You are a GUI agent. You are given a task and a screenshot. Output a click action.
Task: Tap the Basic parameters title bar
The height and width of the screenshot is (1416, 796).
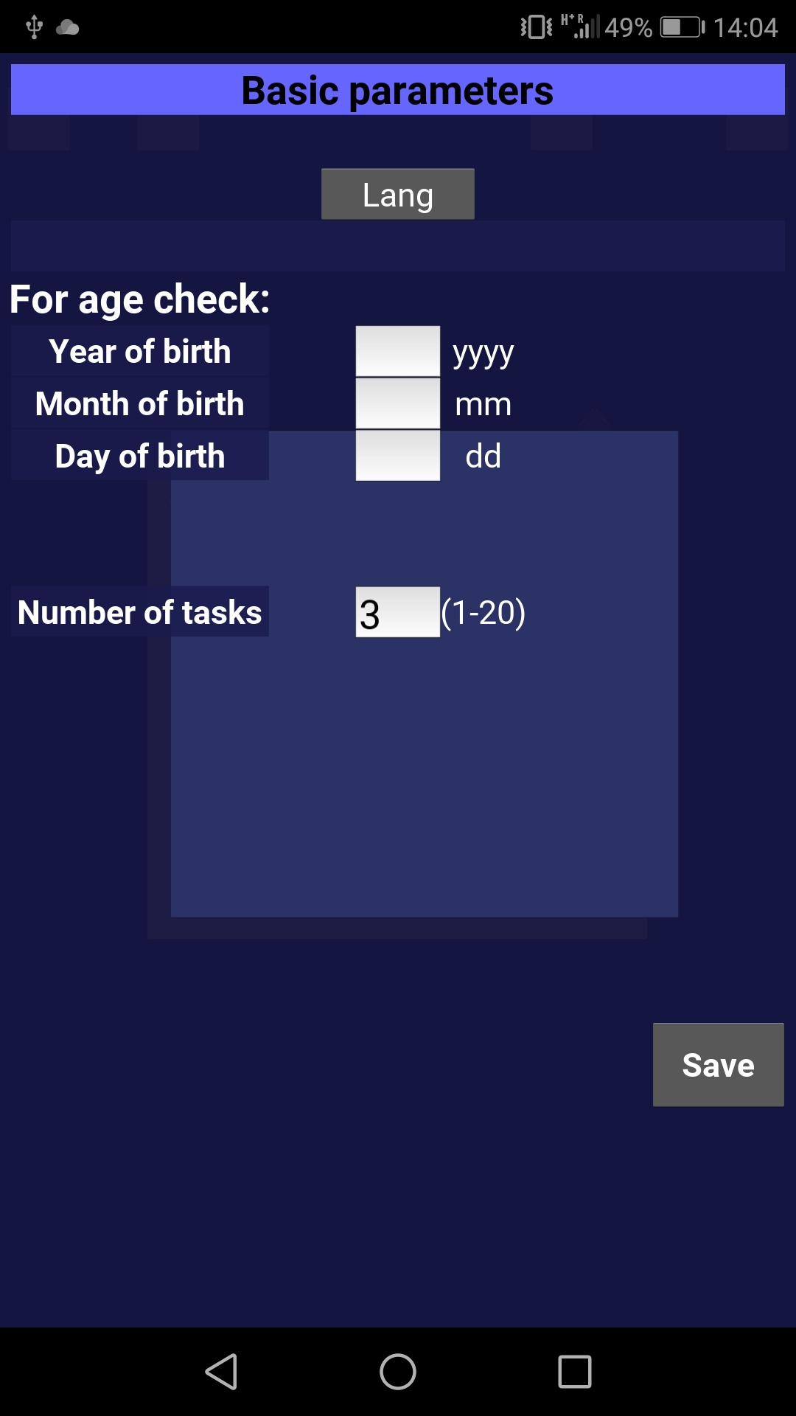(x=398, y=90)
